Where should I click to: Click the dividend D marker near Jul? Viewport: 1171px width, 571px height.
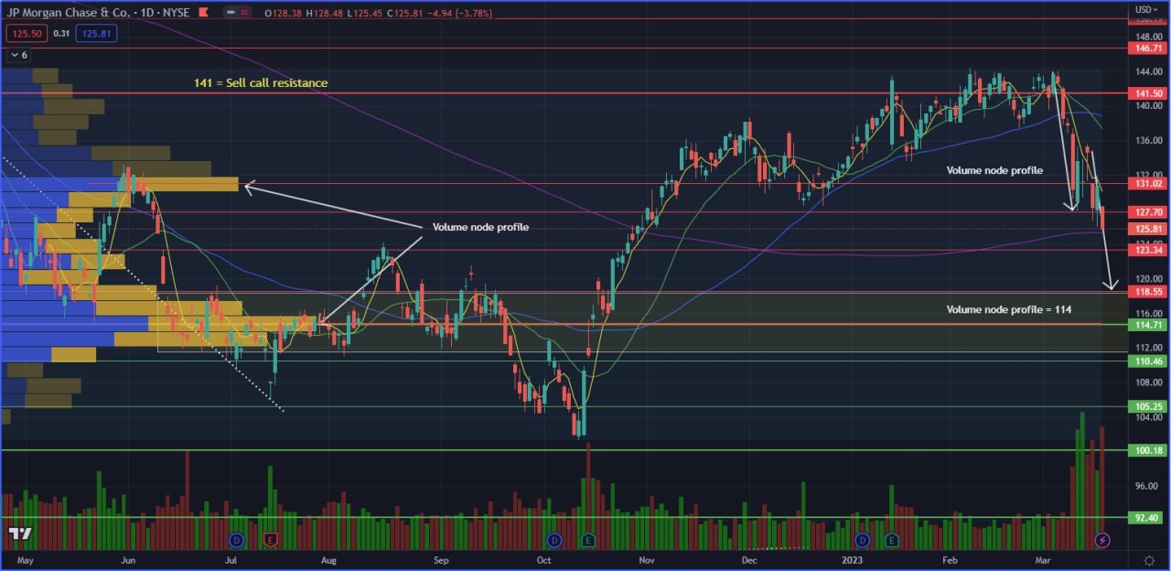tap(235, 540)
